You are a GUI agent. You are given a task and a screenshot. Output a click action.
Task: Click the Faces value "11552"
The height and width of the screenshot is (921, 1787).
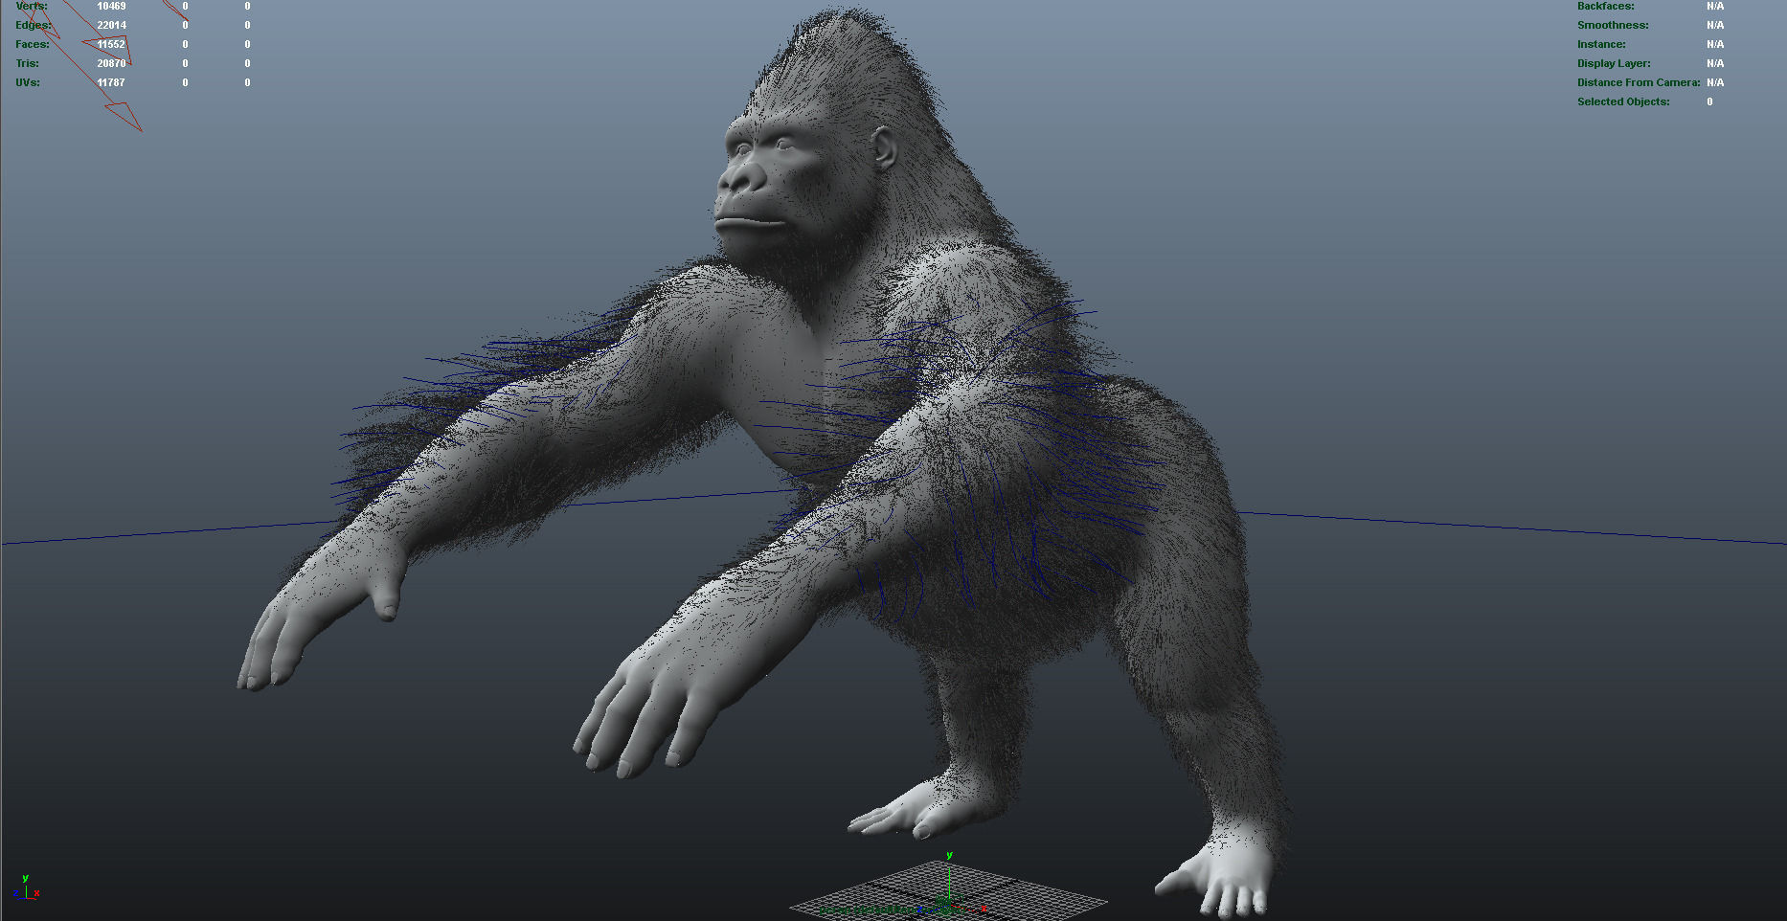111,44
